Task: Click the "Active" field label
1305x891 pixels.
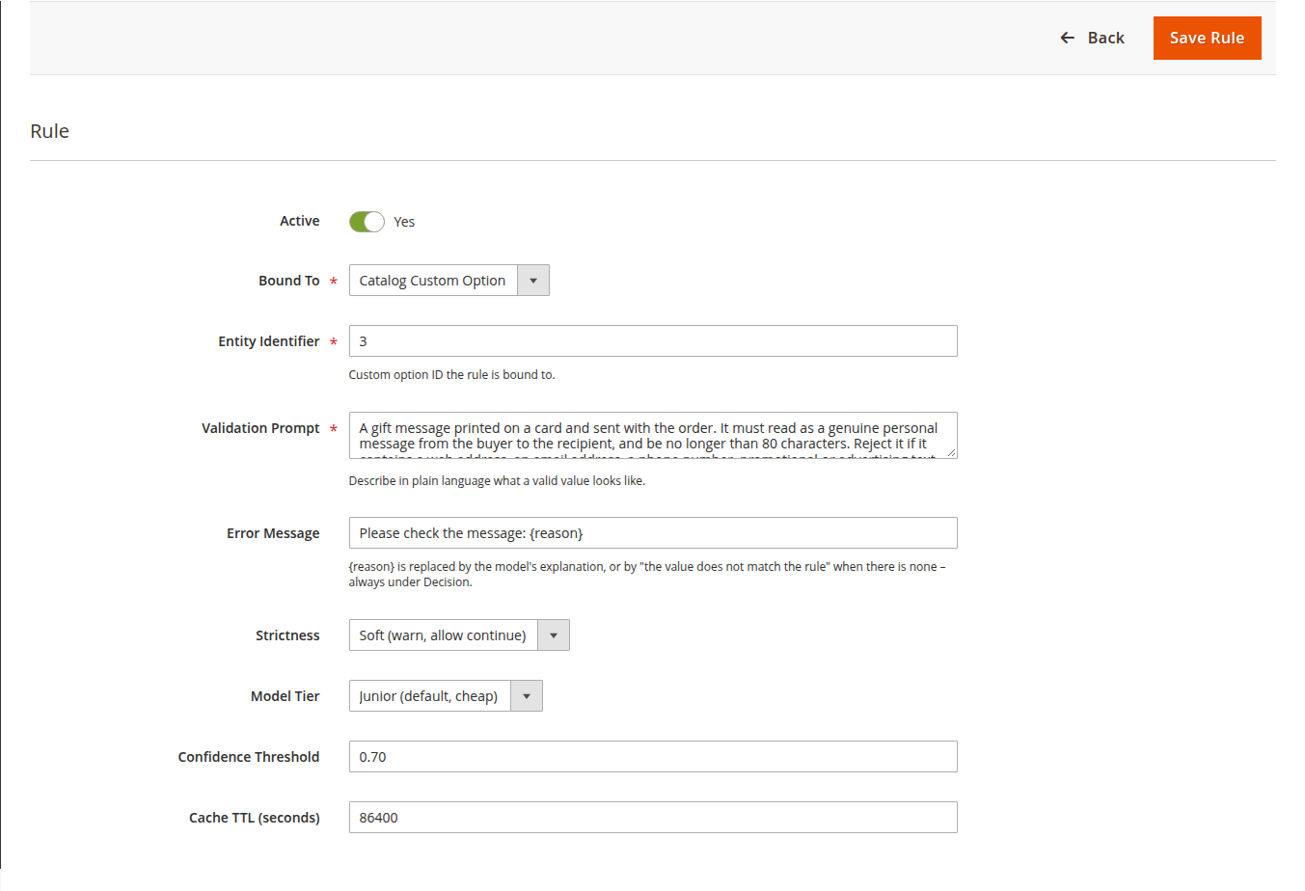Action: 299,221
